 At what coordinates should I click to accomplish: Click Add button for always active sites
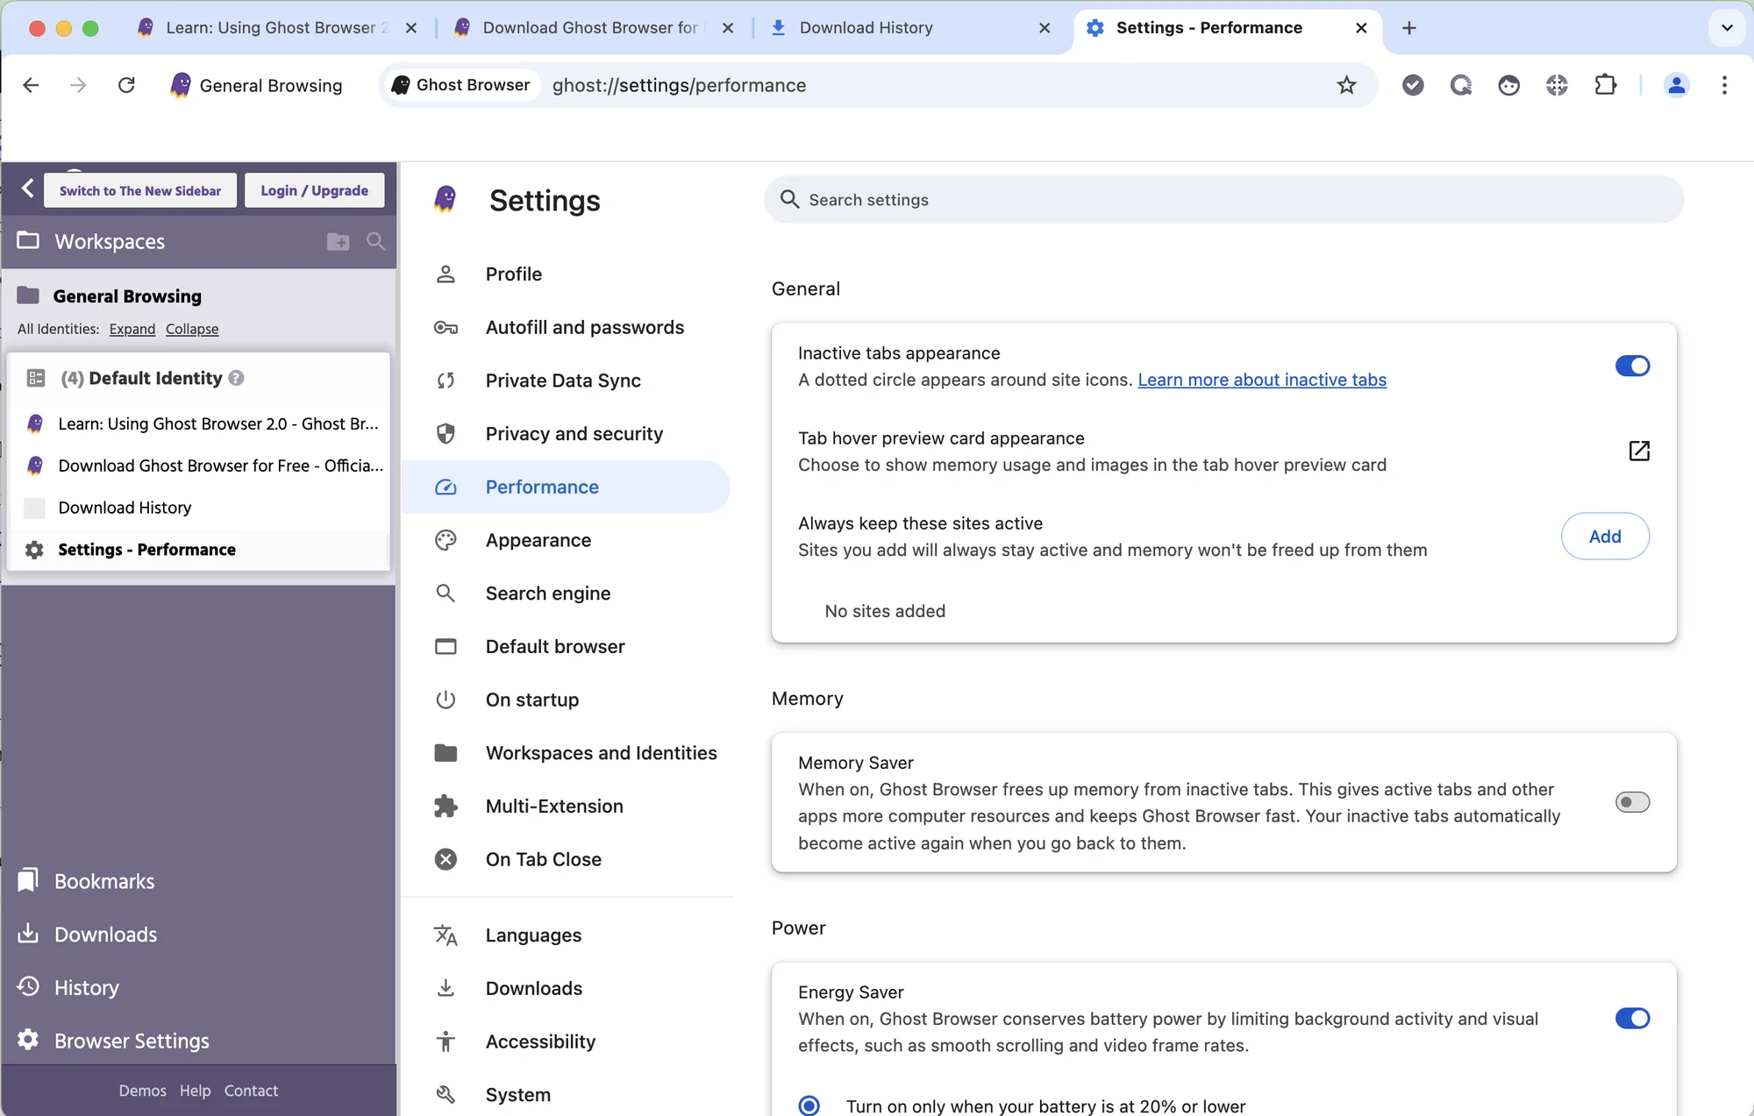tap(1604, 536)
